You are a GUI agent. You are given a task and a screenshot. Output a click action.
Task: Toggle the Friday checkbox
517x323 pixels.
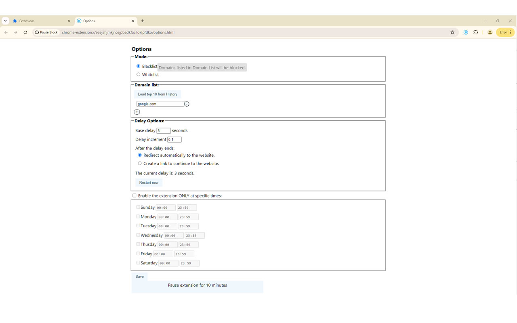click(x=138, y=254)
